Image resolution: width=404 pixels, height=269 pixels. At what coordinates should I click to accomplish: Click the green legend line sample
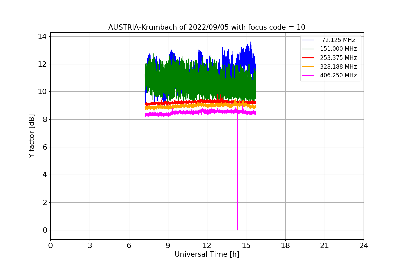(x=308, y=49)
